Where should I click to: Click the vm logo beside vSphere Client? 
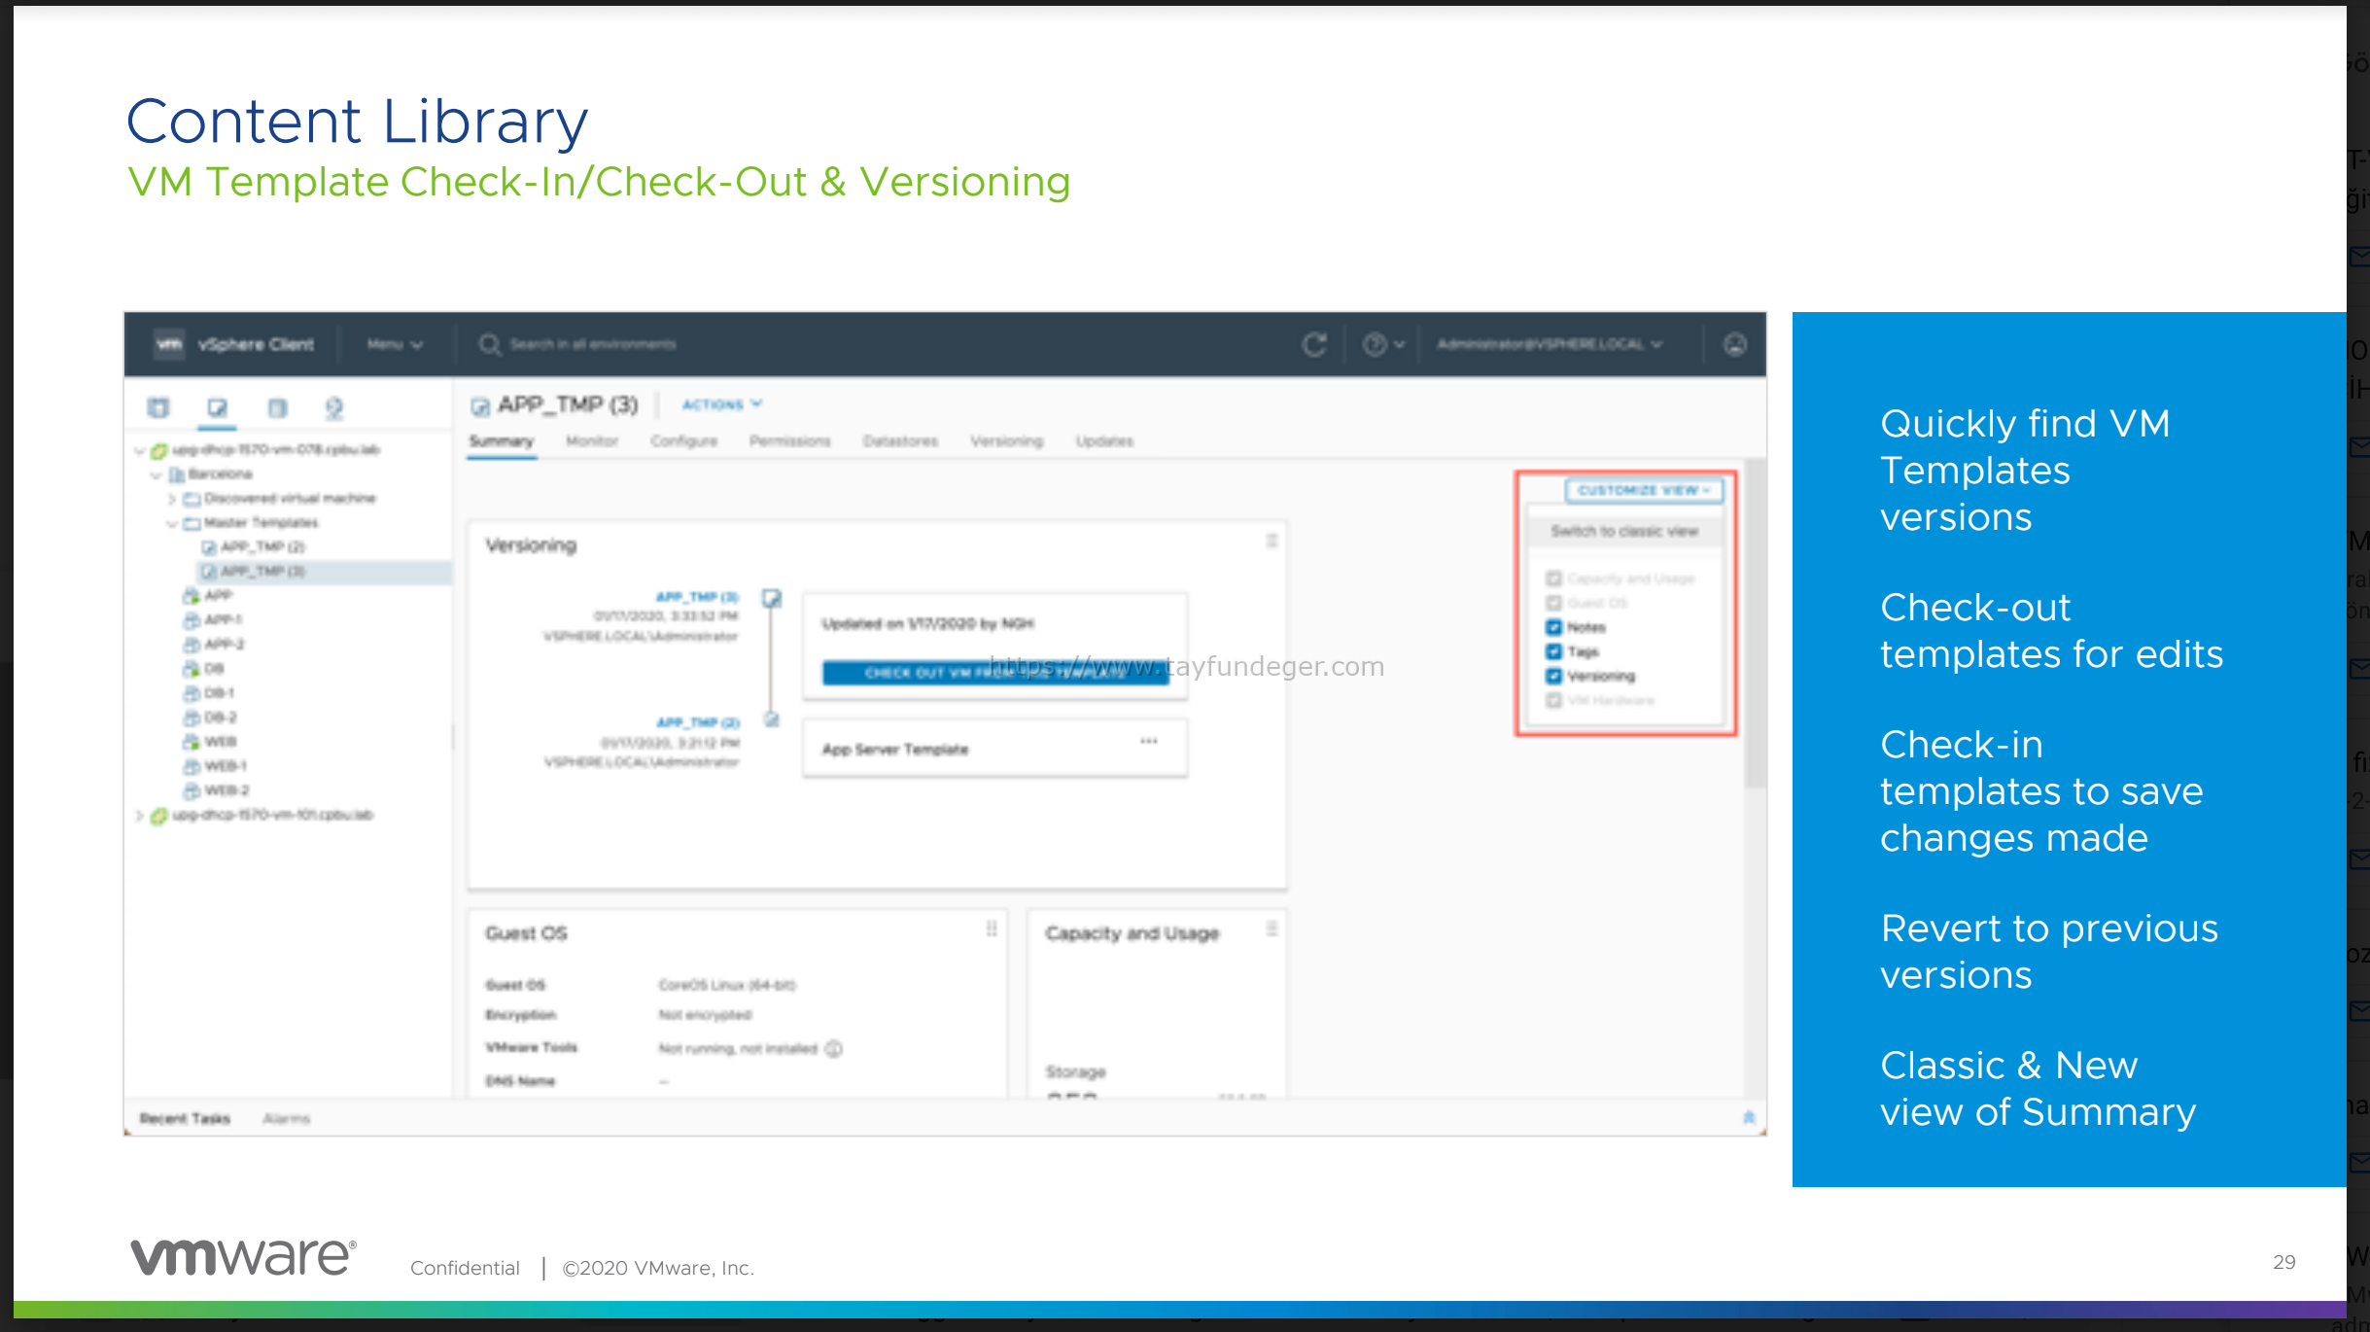click(x=170, y=344)
